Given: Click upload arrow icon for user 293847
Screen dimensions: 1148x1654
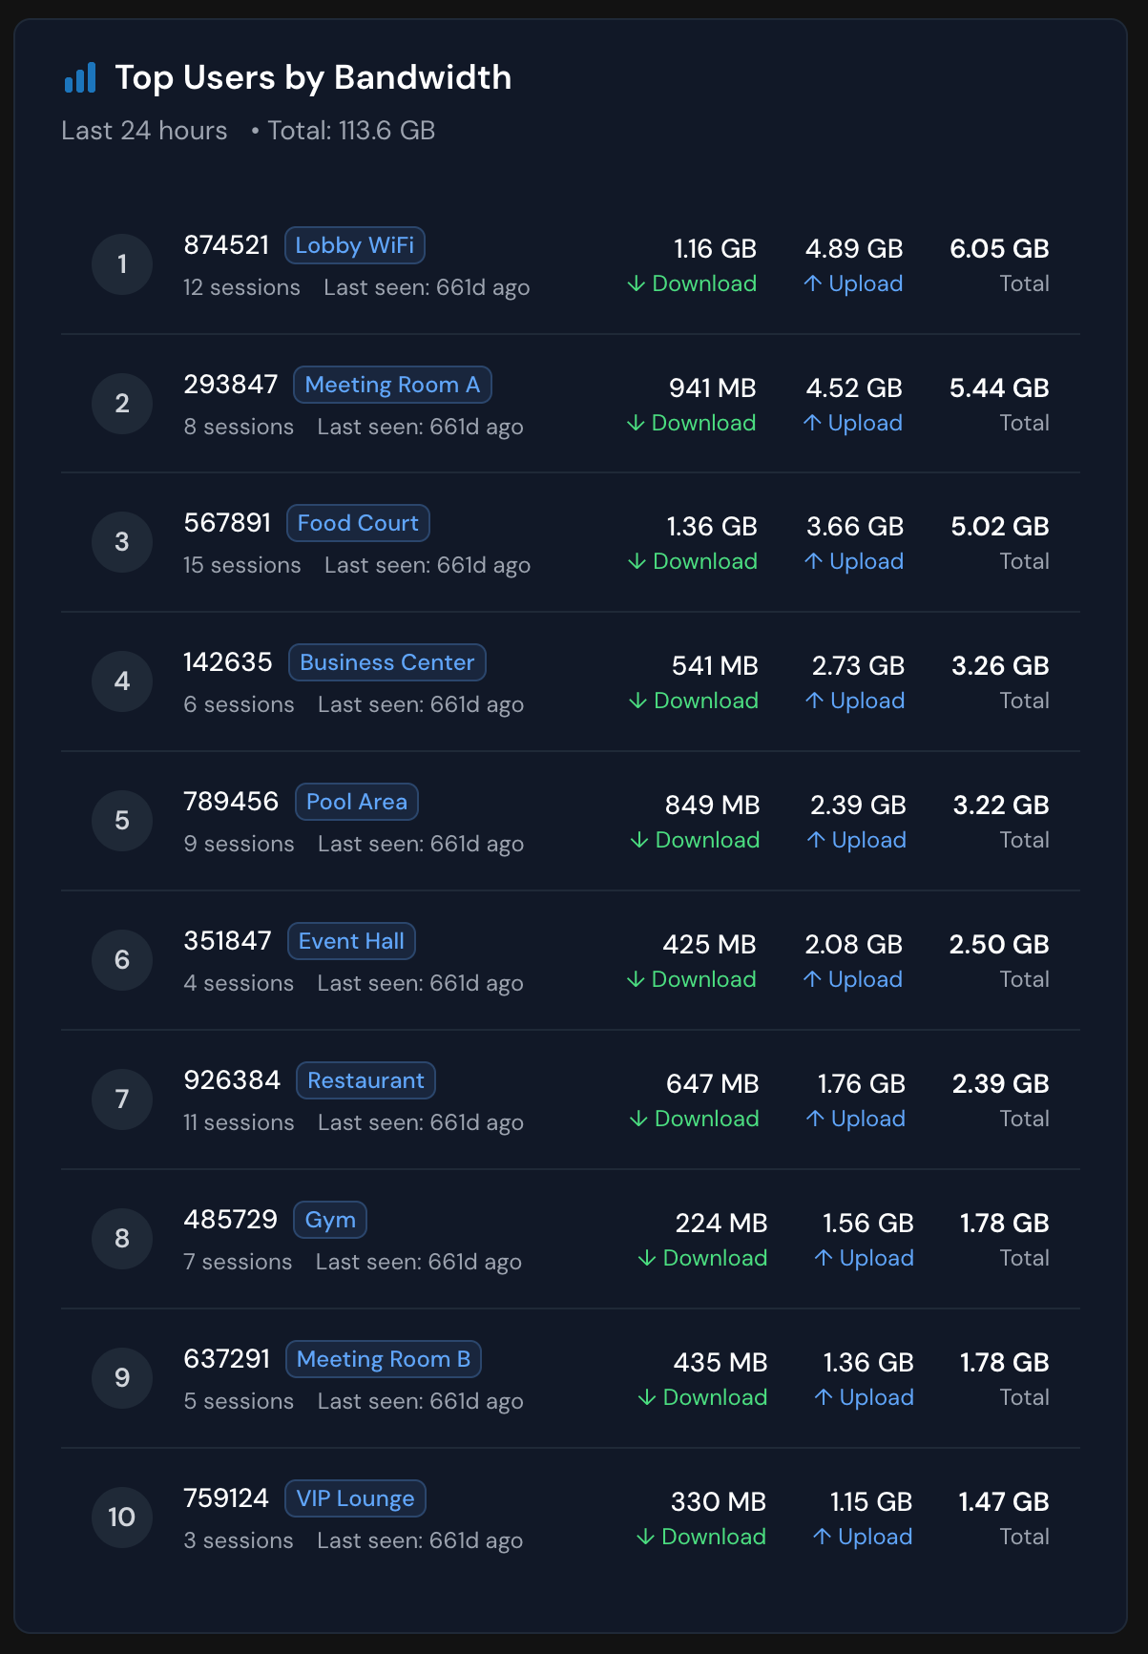Looking at the screenshot, I should click(x=812, y=423).
